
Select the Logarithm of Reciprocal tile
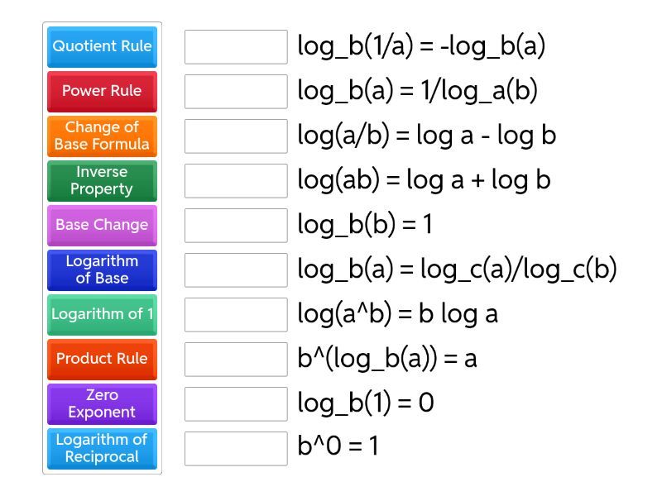102,448
